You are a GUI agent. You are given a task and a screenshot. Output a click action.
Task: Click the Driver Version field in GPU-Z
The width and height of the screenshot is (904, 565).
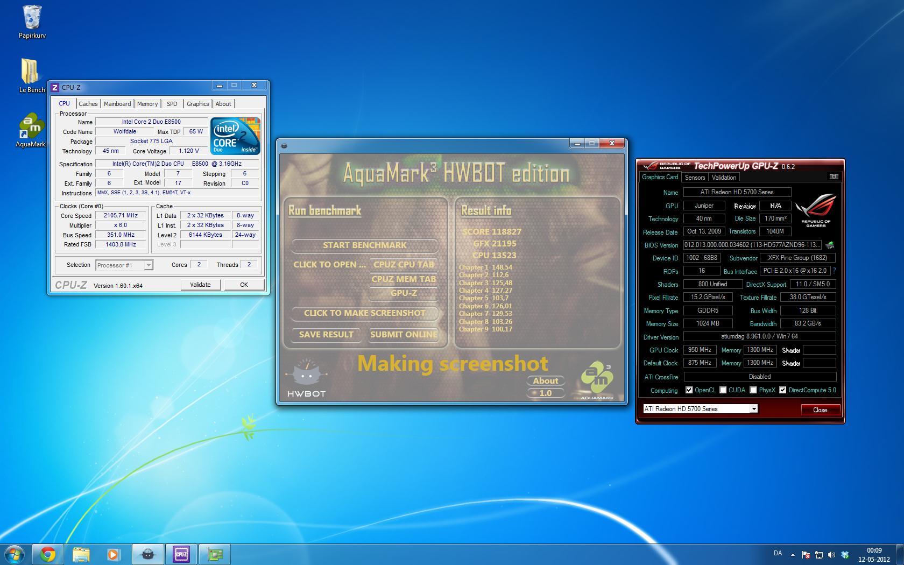click(760, 336)
